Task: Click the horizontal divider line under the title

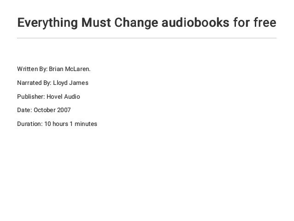Action: pyautogui.click(x=147, y=38)
